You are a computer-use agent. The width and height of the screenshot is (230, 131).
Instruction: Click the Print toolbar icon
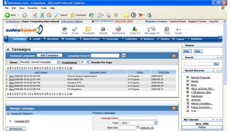tap(108, 15)
